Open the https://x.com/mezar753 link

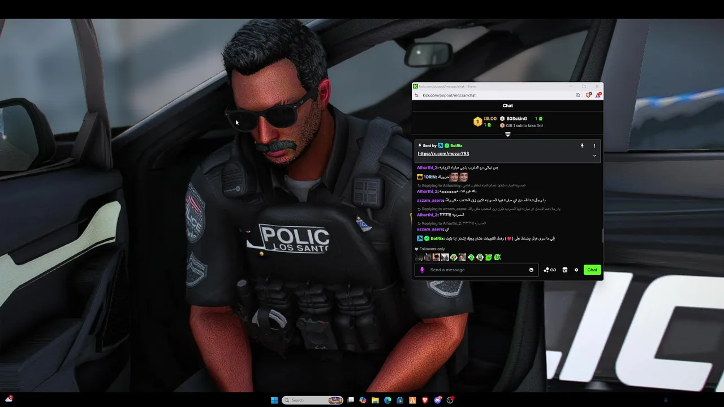[x=443, y=154]
